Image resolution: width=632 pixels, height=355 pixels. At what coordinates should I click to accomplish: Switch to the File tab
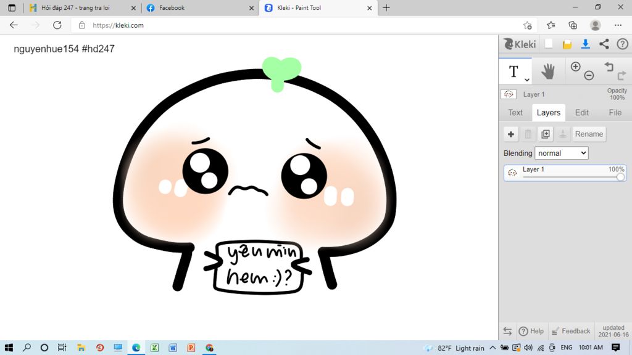[615, 113]
